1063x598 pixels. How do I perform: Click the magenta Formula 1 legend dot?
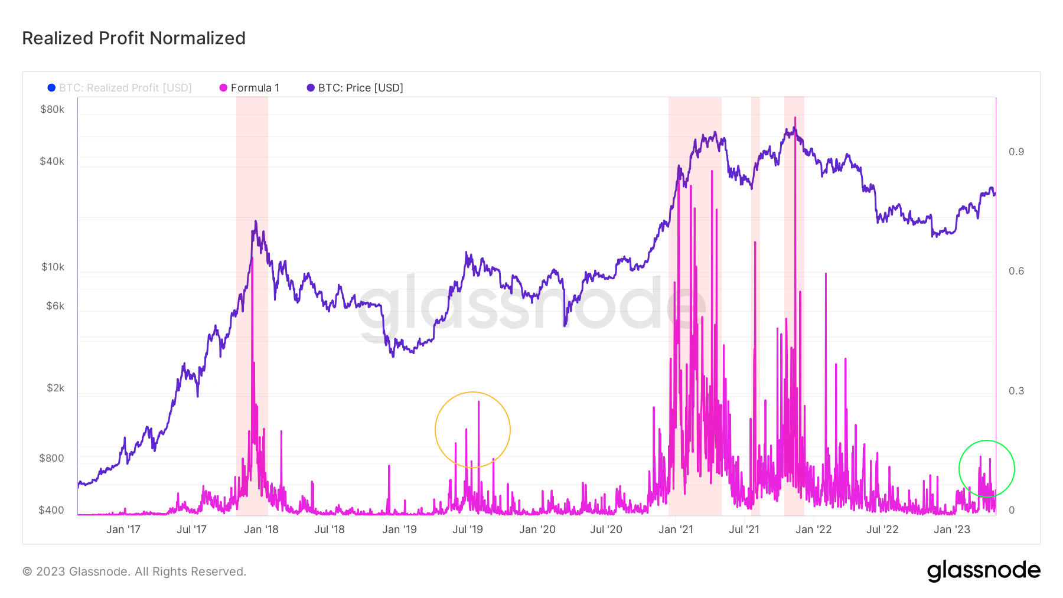(x=223, y=88)
